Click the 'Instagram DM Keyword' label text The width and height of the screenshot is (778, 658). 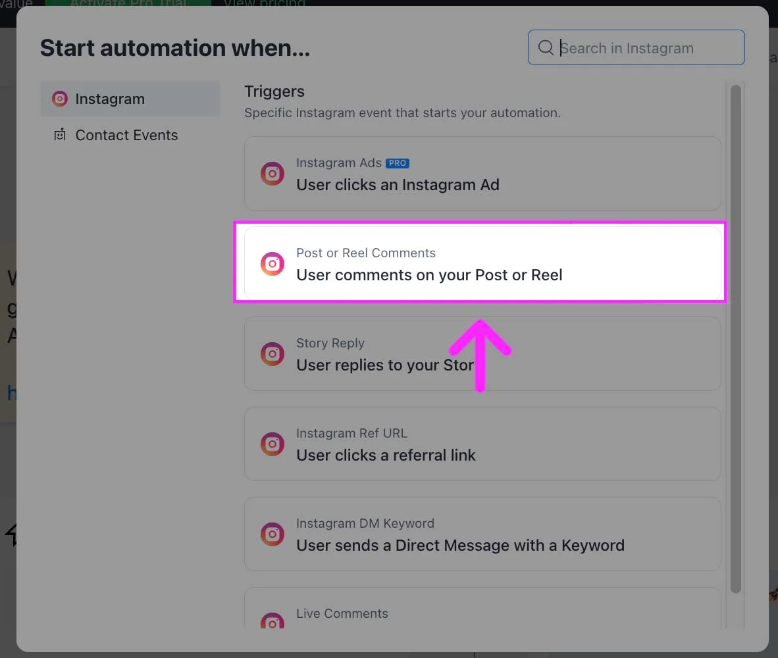365,524
